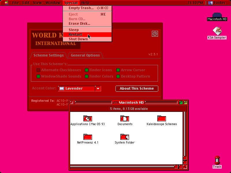Click the "Registered To:" label in Kaleidoscope
This screenshot has height=173, width=231.
pos(43,101)
